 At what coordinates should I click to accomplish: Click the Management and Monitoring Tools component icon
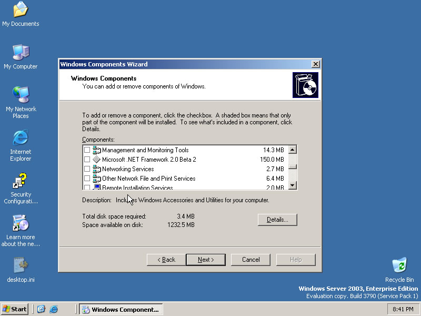[97, 150]
